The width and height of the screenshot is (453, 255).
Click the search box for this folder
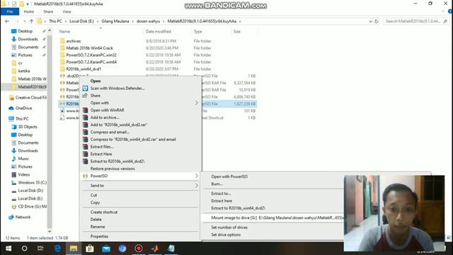tap(415, 21)
